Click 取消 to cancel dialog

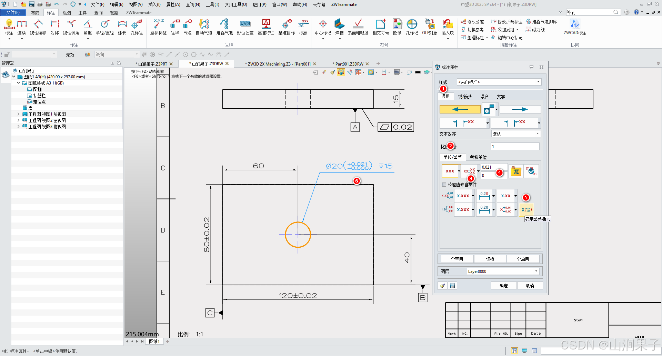(530, 286)
